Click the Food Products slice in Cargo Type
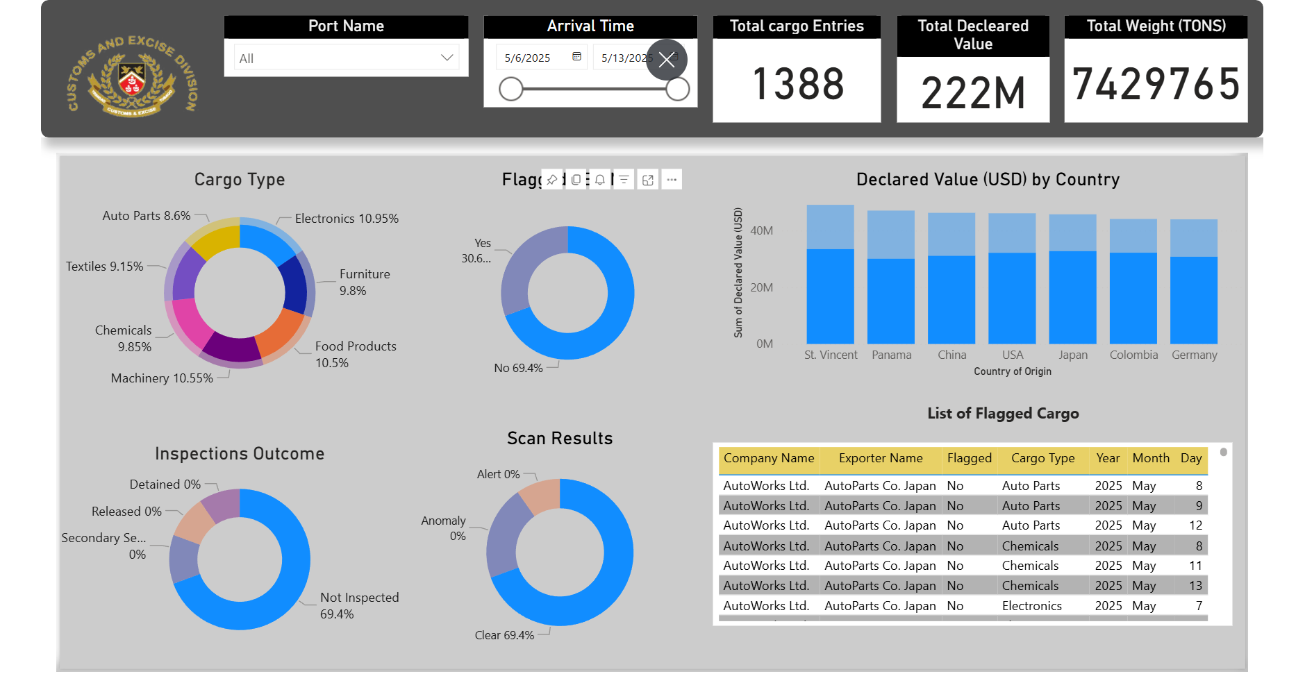The height and width of the screenshot is (683, 1305). coord(279,334)
